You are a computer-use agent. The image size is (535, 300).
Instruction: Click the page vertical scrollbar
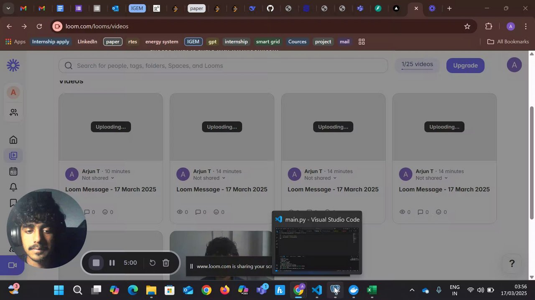532,163
